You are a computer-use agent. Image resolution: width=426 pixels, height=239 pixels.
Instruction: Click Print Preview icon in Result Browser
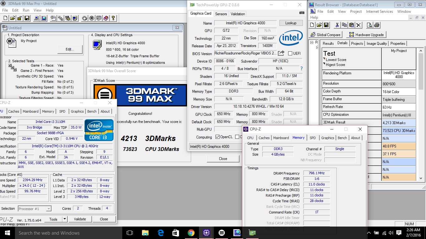point(369,25)
